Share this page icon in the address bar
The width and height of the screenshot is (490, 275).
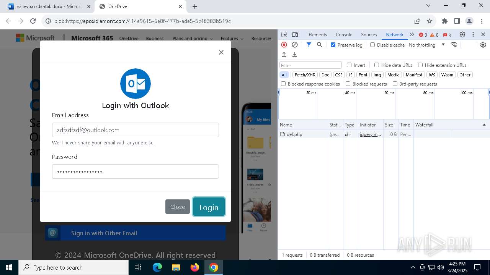(x=417, y=21)
